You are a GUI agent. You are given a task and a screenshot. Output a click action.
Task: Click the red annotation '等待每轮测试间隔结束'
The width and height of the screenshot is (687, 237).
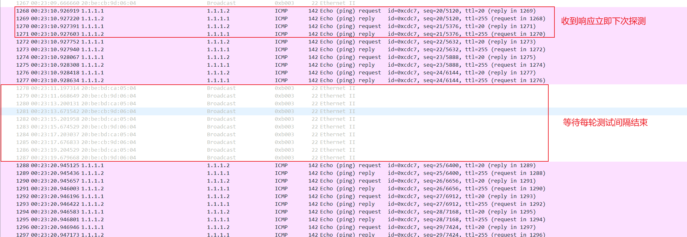tap(605, 123)
